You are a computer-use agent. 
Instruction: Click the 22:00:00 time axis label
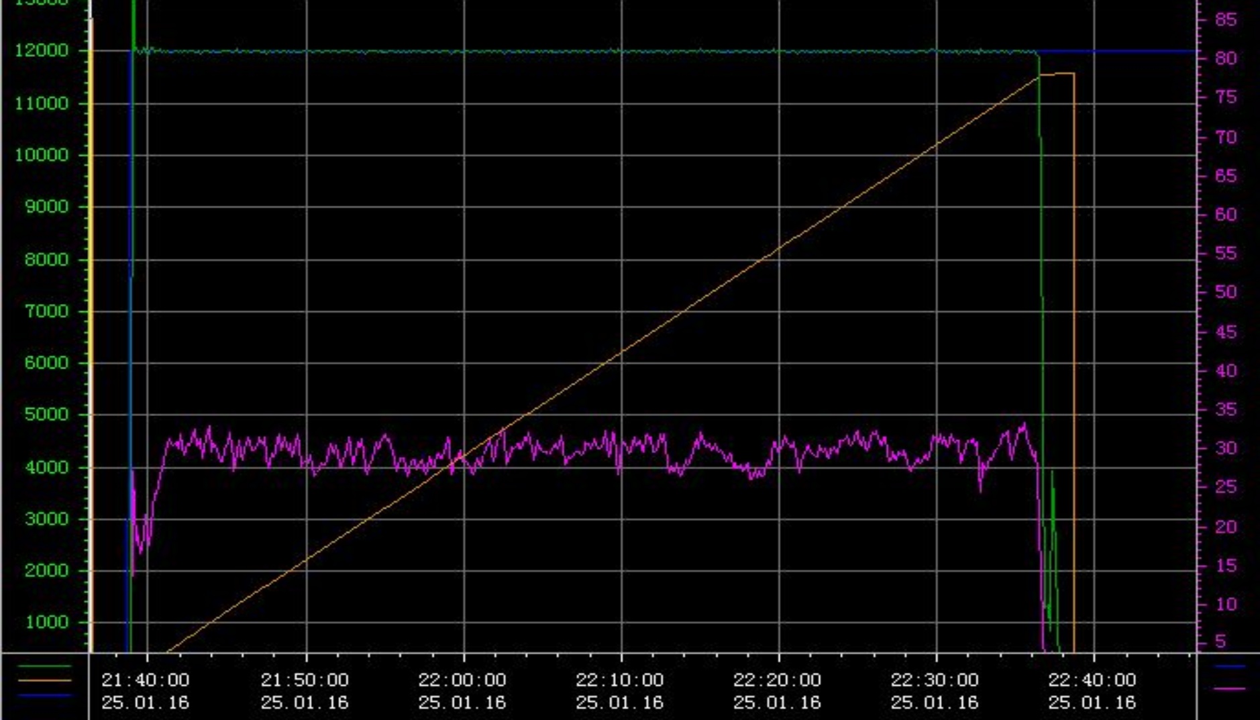pyautogui.click(x=462, y=680)
